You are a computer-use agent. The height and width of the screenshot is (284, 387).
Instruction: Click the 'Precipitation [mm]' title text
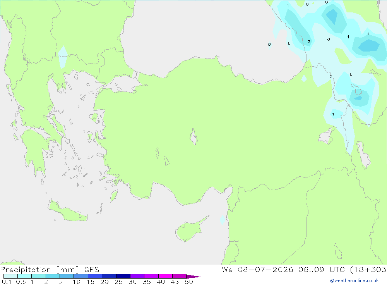[x=39, y=270]
